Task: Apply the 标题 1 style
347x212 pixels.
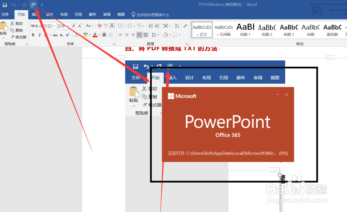Action: [245, 30]
